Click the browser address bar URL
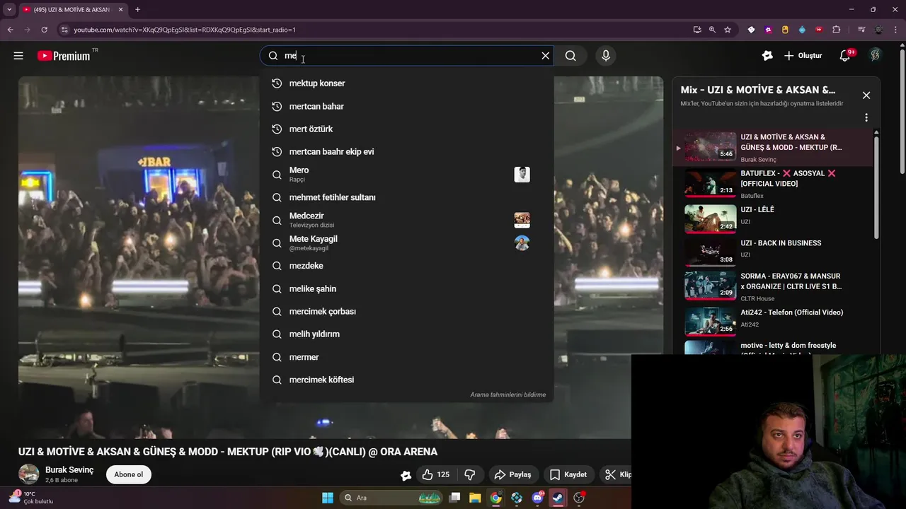 185,30
